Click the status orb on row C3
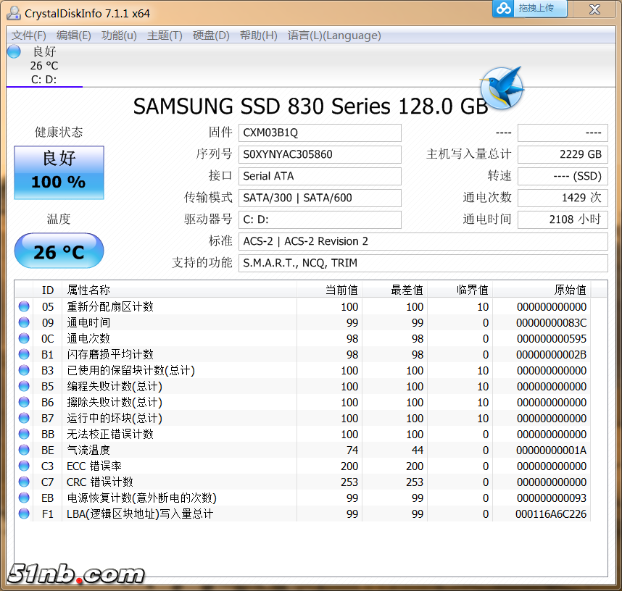 (24, 466)
